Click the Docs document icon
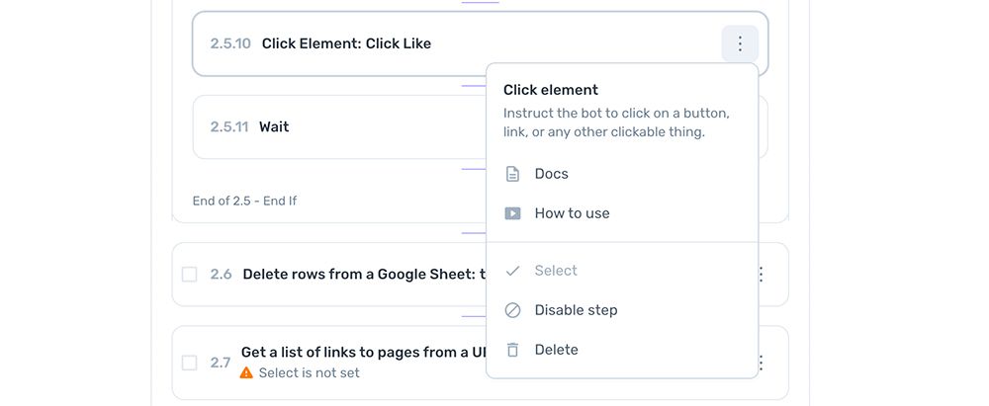Screen dimensions: 989x406 [512, 174]
